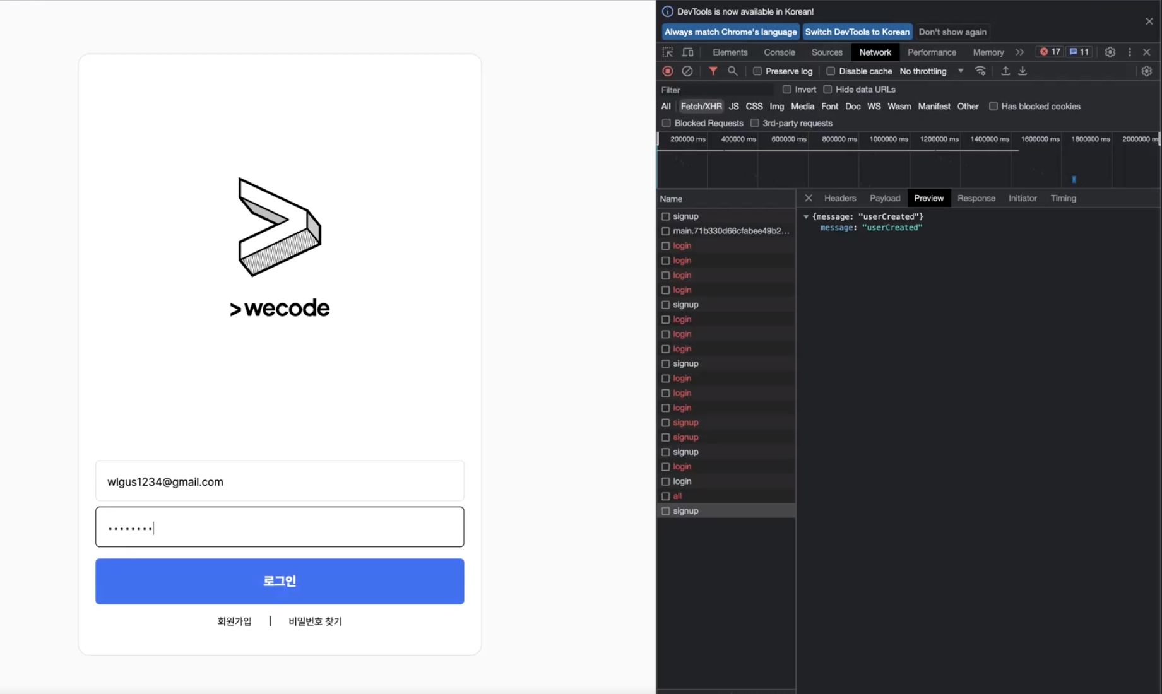This screenshot has height=694, width=1162.
Task: Open DevTools three-dot customize menu
Action: click(x=1130, y=52)
